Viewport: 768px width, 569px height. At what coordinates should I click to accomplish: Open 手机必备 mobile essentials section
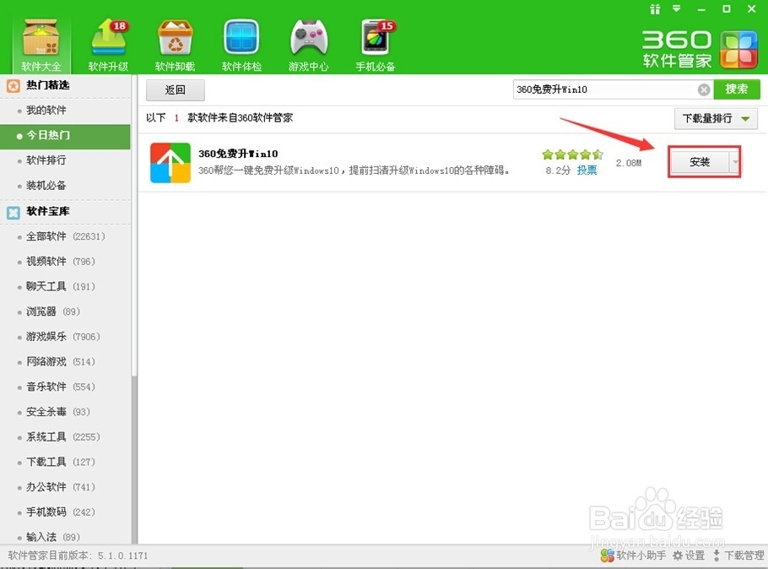376,46
